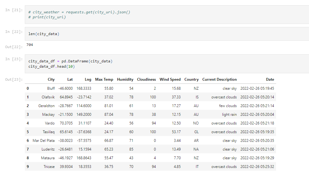Select the len(city_data) code cell
This screenshot has height=176, width=309.
pos(167,34)
